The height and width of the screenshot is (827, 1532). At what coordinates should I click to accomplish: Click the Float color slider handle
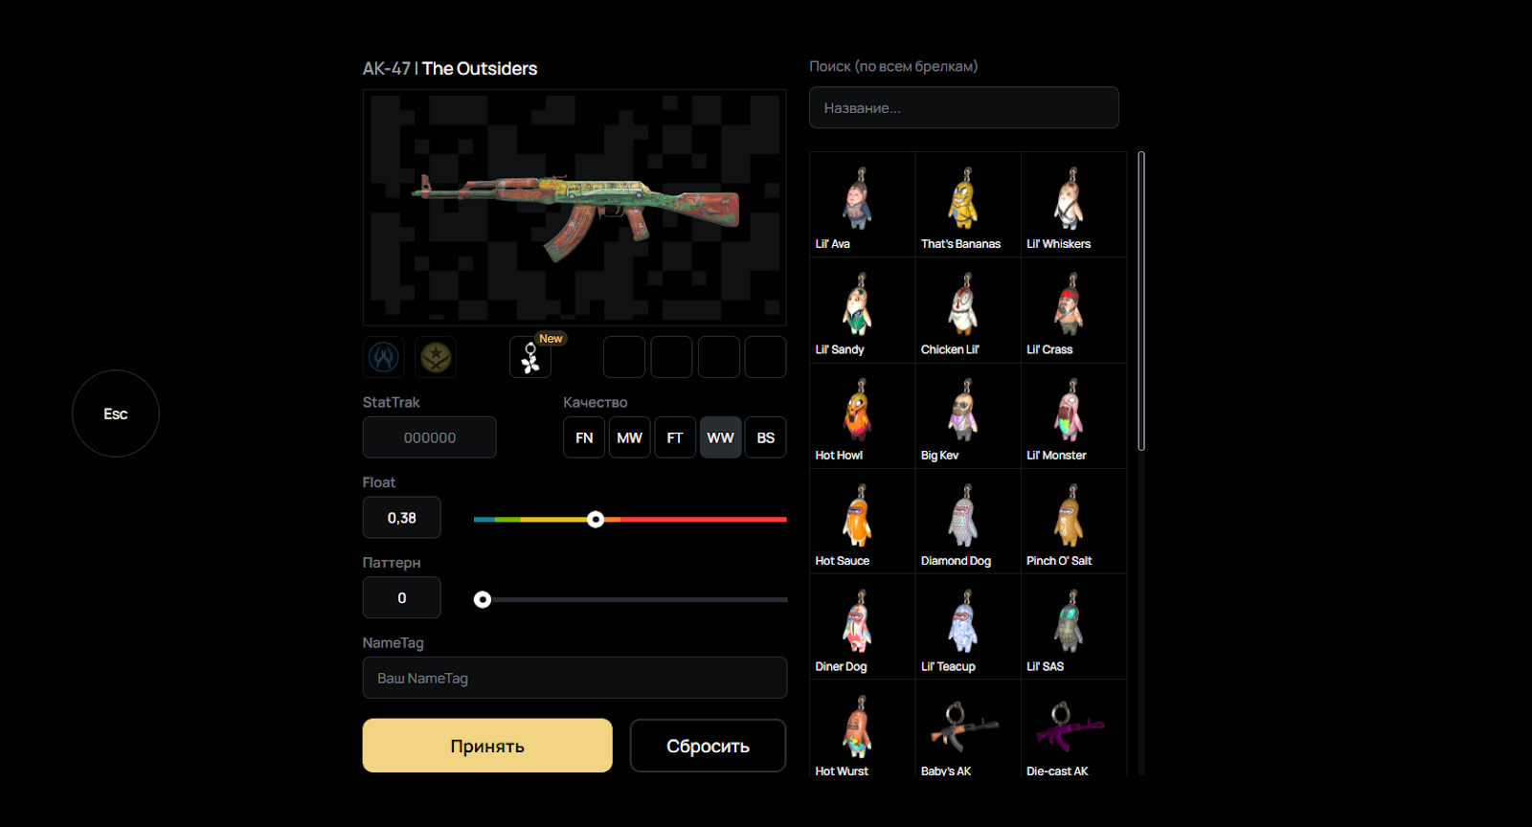tap(596, 520)
